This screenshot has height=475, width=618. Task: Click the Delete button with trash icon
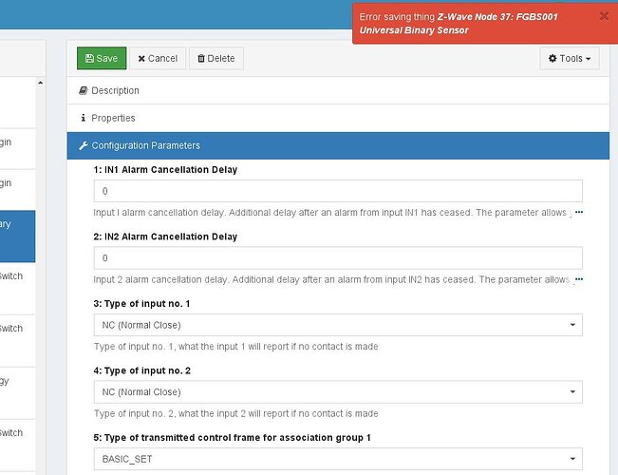point(215,58)
